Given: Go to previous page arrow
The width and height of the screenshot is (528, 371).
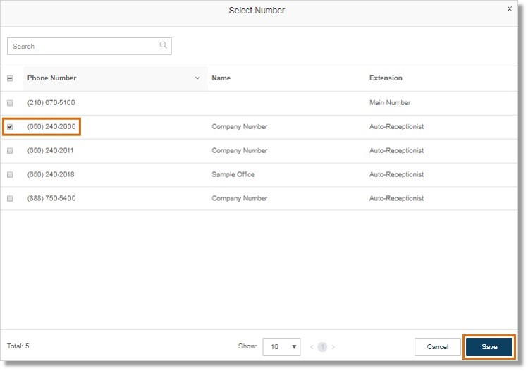Looking at the screenshot, I should tap(312, 347).
